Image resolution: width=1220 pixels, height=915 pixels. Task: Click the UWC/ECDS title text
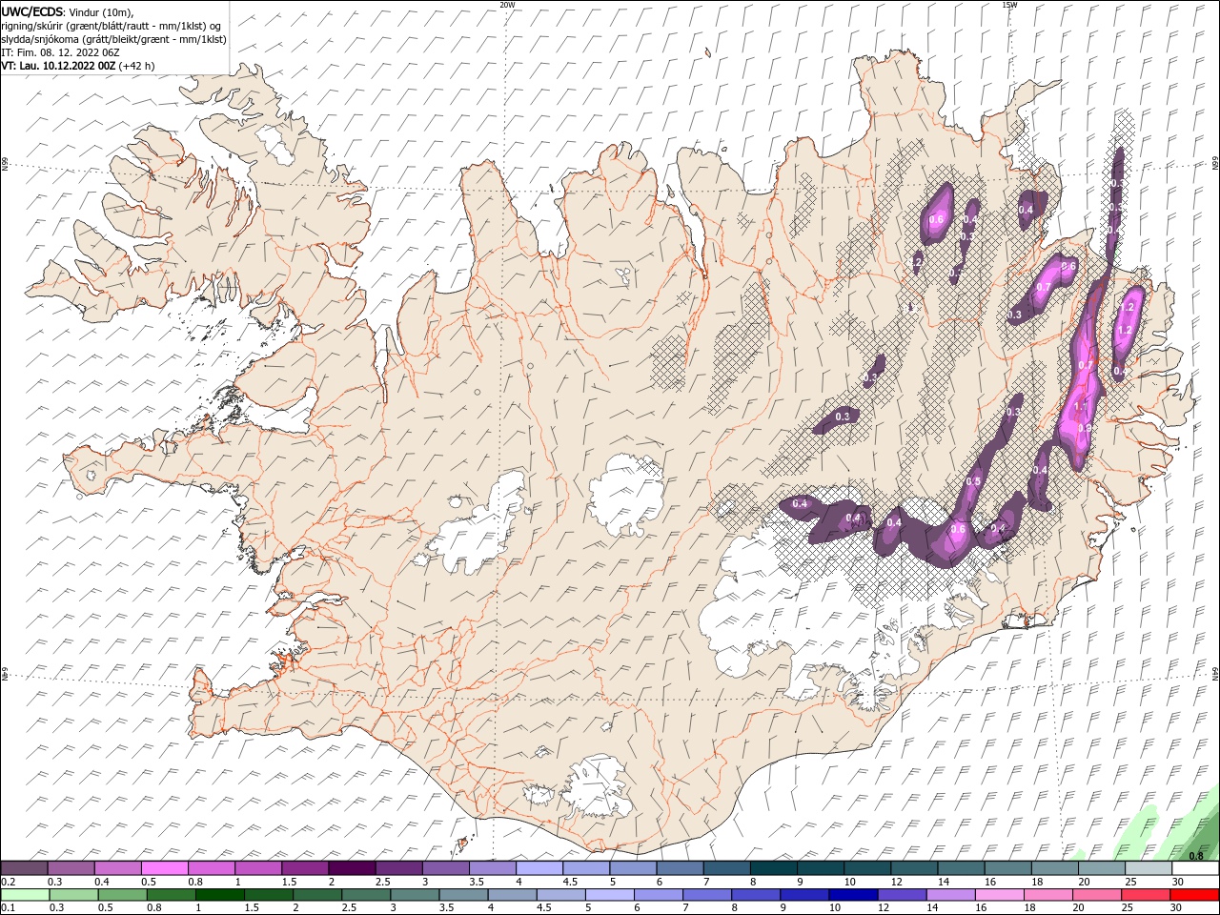32,10
